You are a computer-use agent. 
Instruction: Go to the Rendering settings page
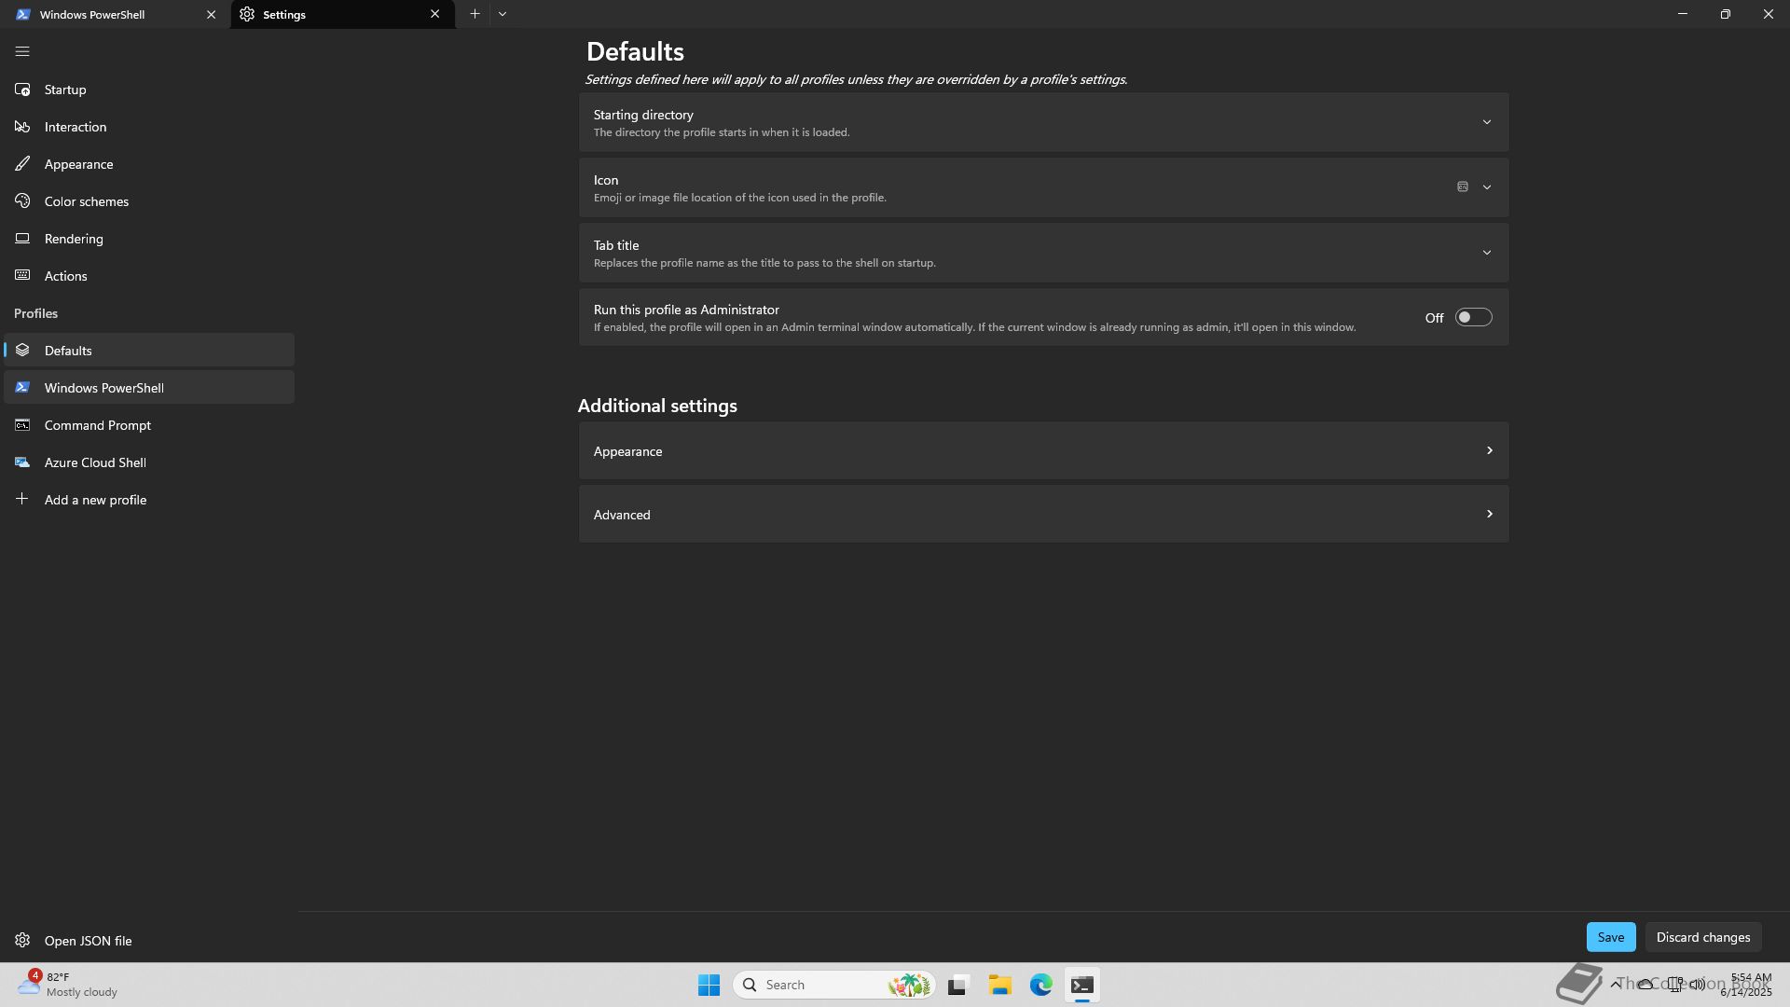click(74, 239)
